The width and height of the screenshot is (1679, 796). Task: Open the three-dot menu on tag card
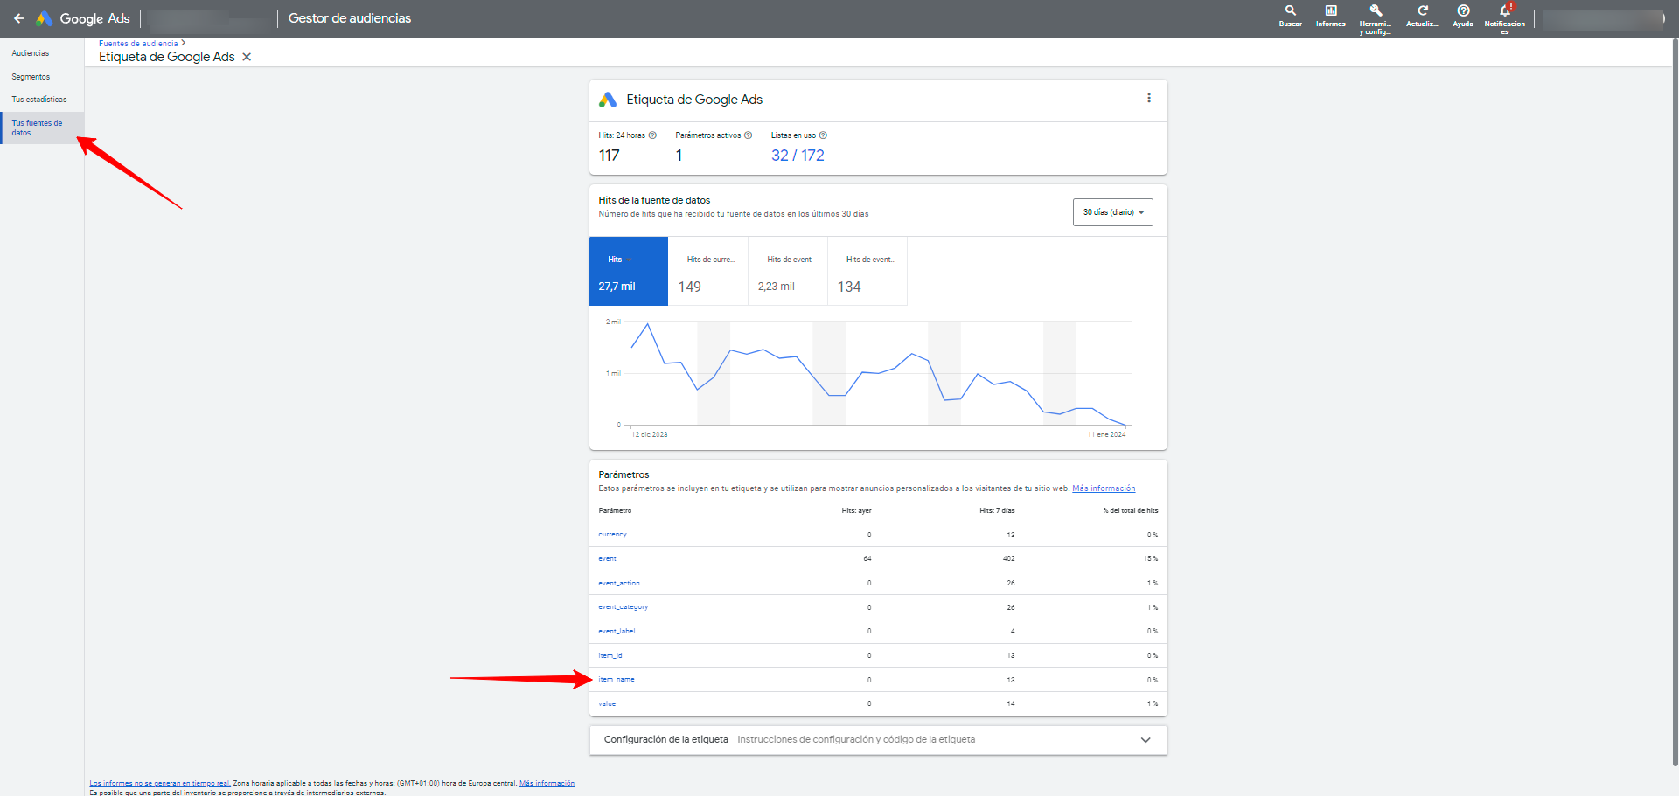click(x=1148, y=99)
